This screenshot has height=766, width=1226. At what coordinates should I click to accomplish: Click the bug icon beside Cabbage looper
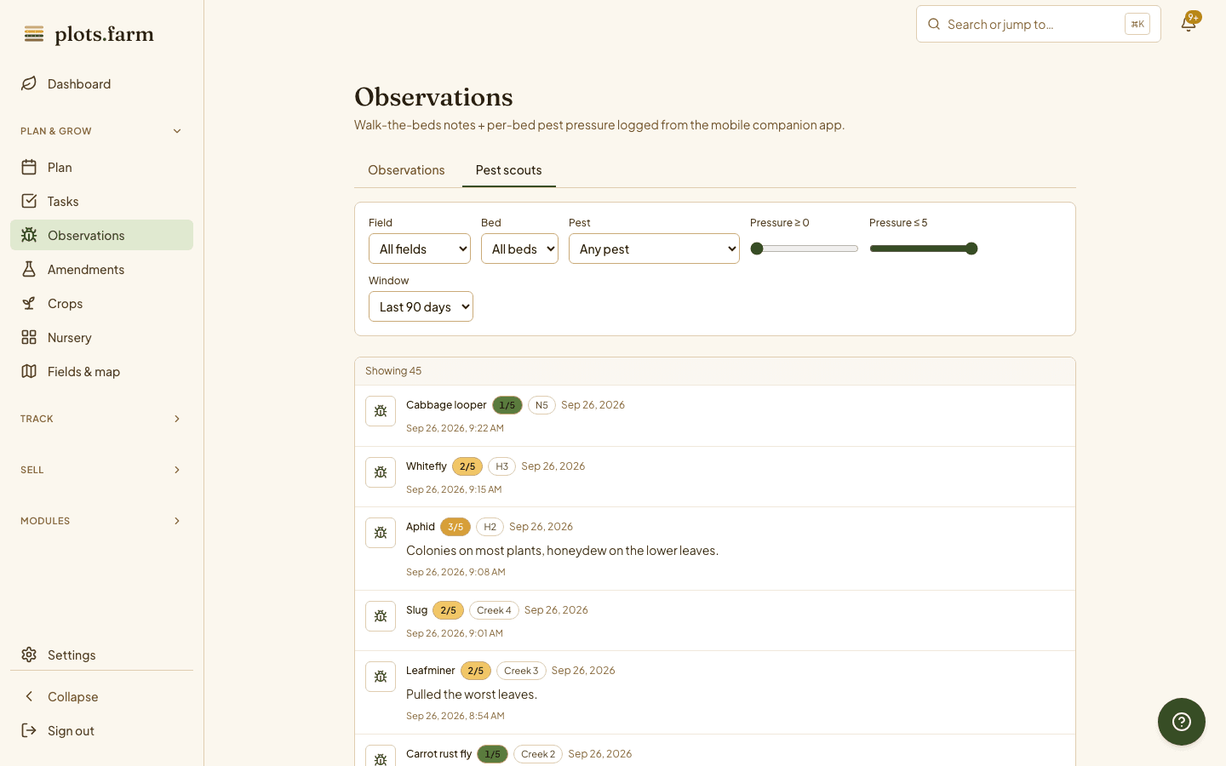click(x=381, y=411)
